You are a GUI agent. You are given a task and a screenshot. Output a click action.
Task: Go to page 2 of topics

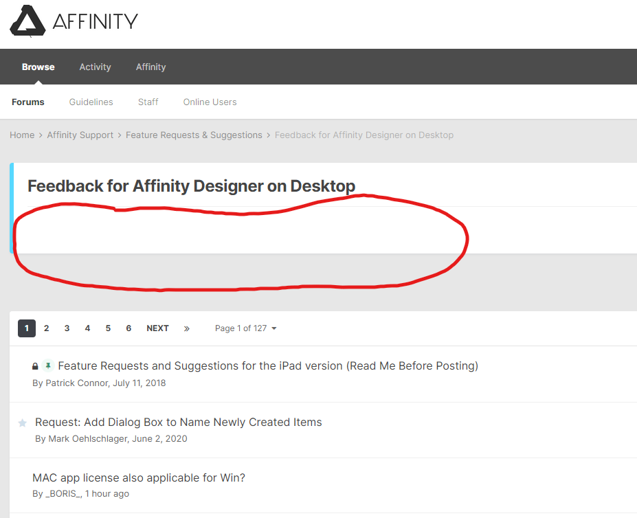click(47, 328)
